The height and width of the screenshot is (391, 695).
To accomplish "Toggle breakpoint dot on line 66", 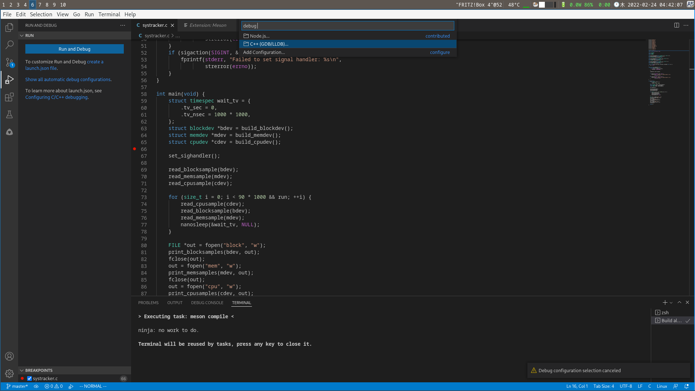I will [135, 149].
